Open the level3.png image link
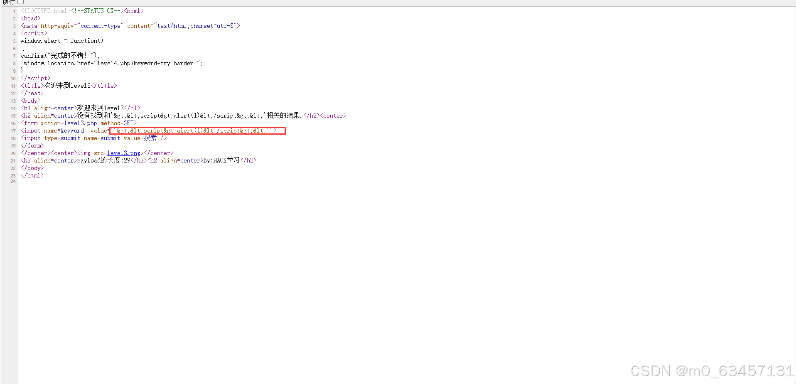This screenshot has height=384, width=796. tap(124, 153)
